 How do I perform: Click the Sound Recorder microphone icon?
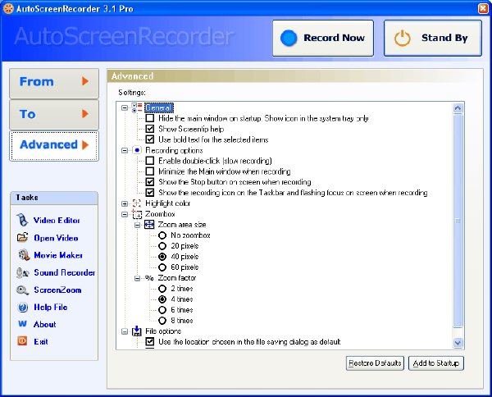click(22, 272)
